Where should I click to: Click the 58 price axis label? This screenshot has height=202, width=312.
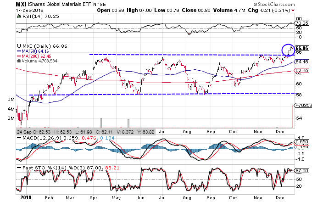299,95
